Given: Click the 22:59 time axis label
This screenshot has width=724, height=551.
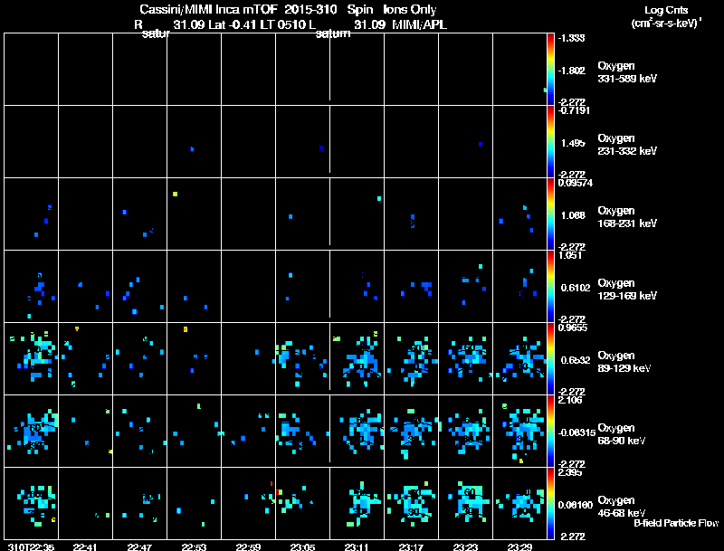Looking at the screenshot, I should click(x=248, y=546).
